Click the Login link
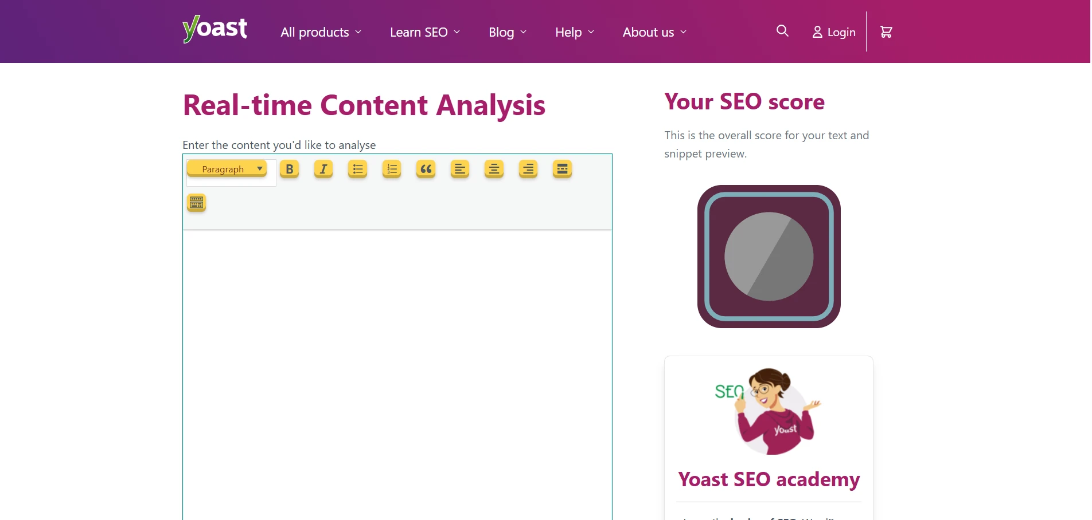Screen dimensions: 1092x520 point(833,32)
